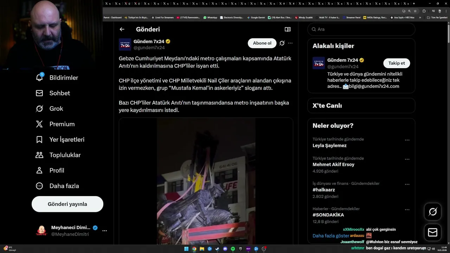Open #SONDAKİKA trending hashtag
The height and width of the screenshot is (253, 450).
(x=328, y=215)
